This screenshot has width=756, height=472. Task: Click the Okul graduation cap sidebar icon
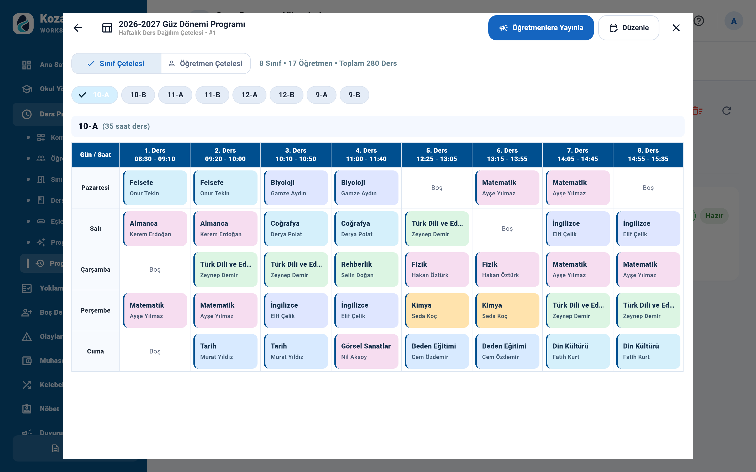[x=27, y=89]
